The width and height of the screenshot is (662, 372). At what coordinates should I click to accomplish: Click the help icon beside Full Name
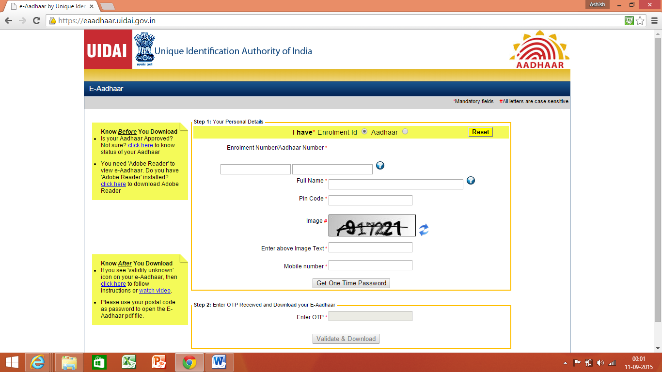pyautogui.click(x=471, y=181)
